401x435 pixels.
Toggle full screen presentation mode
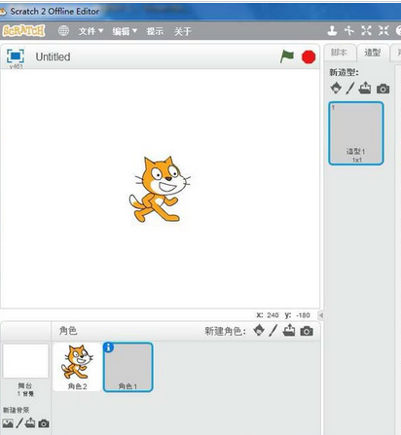tap(16, 56)
